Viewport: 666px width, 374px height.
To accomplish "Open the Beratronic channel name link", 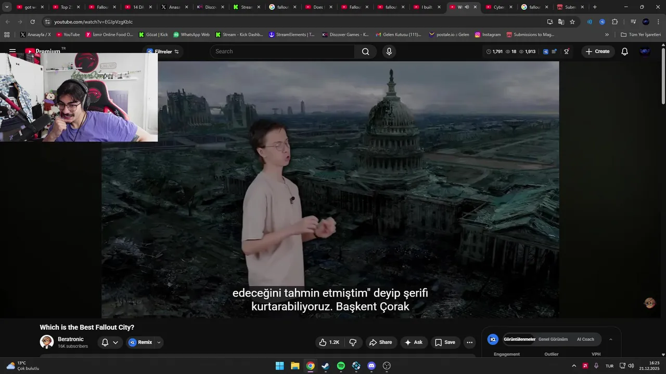I will pyautogui.click(x=71, y=339).
